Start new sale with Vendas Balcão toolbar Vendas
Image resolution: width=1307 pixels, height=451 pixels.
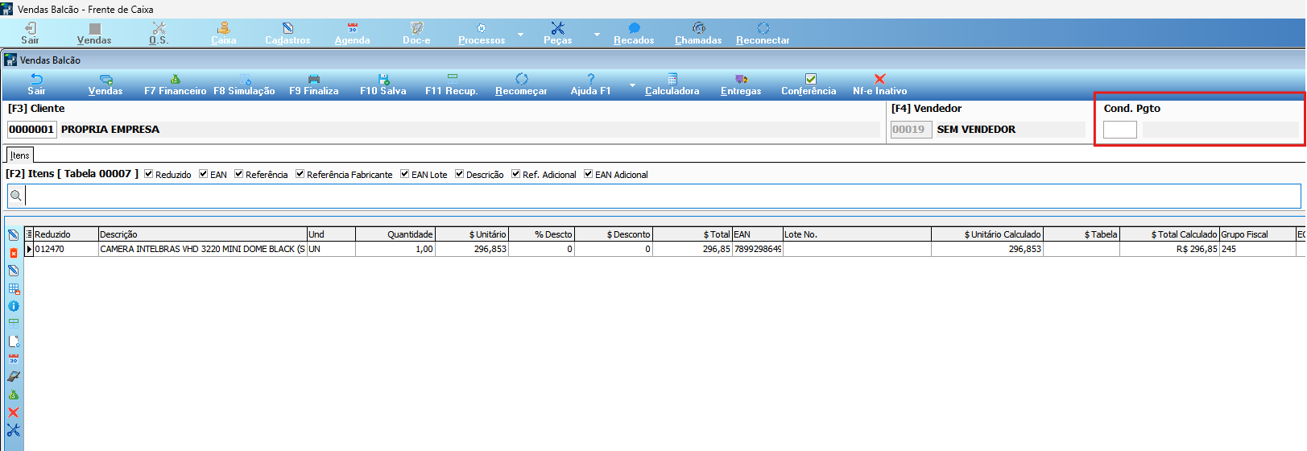click(105, 85)
